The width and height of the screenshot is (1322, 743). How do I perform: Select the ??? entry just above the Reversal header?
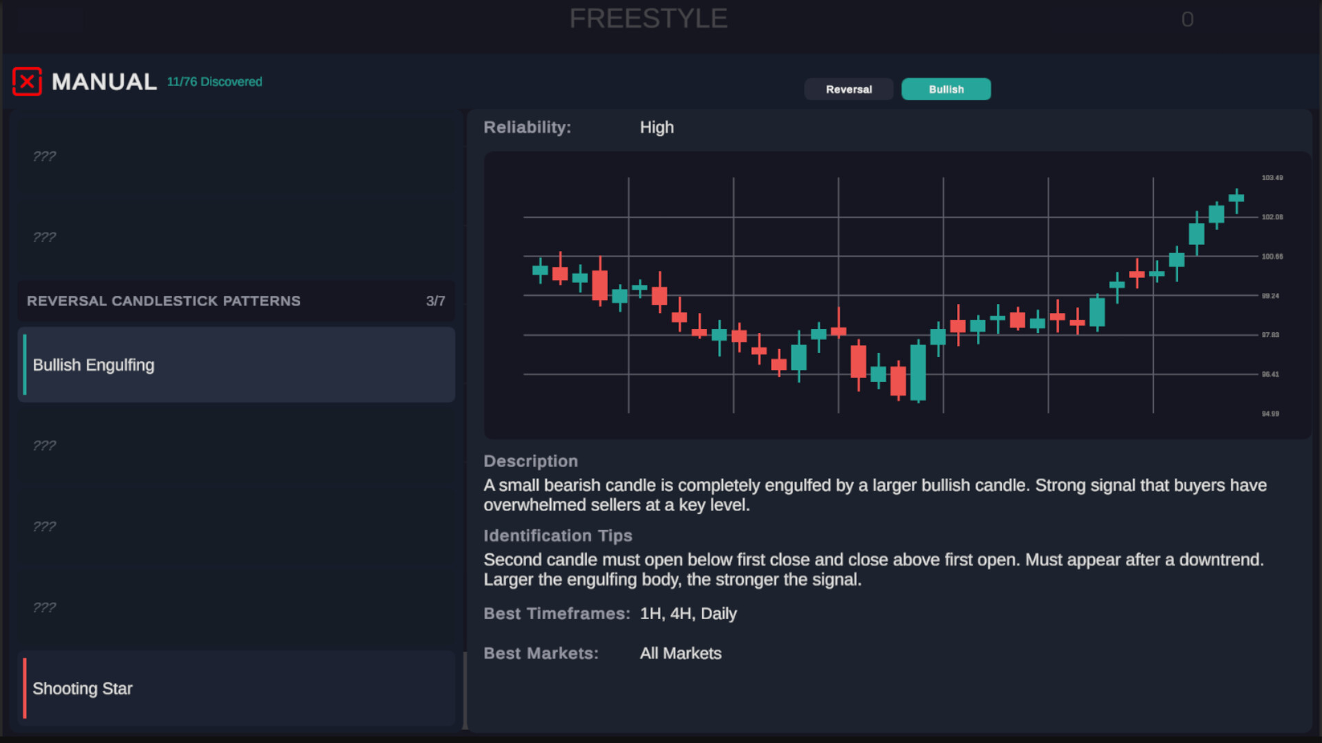[236, 237]
